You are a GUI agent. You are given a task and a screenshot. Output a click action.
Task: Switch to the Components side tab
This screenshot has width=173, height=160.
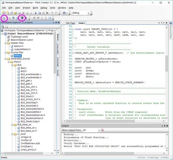point(58,49)
